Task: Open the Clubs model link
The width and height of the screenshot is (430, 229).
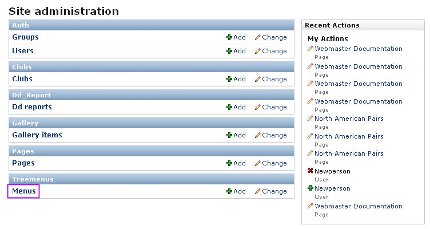Action: pos(22,79)
